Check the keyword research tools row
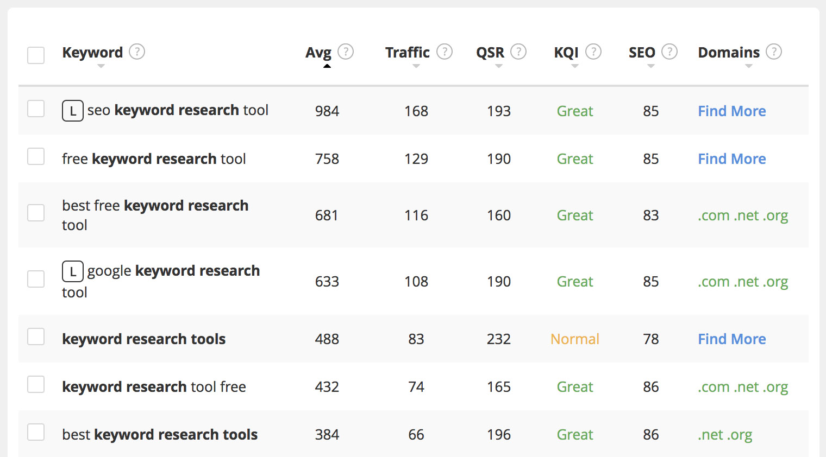The width and height of the screenshot is (826, 457). (x=36, y=337)
